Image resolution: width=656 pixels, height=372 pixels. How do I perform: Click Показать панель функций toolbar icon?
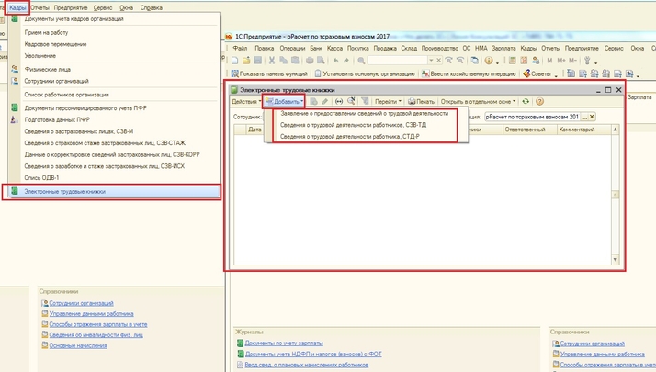pos(234,73)
